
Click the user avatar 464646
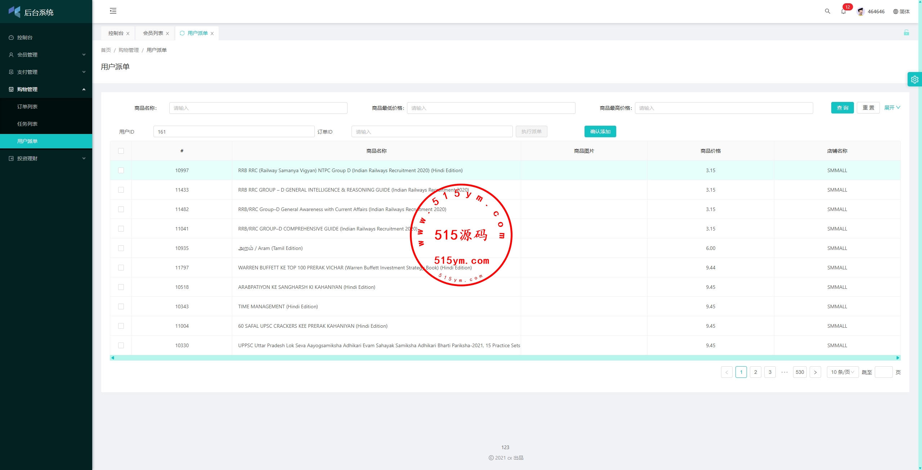click(860, 12)
